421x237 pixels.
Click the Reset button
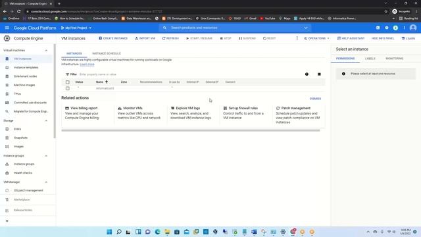tap(269, 38)
